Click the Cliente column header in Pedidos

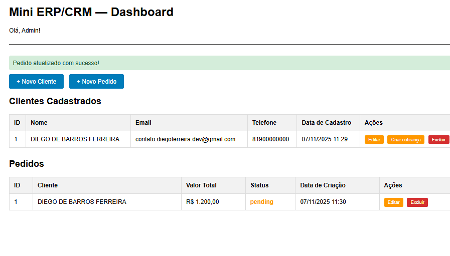coord(48,185)
